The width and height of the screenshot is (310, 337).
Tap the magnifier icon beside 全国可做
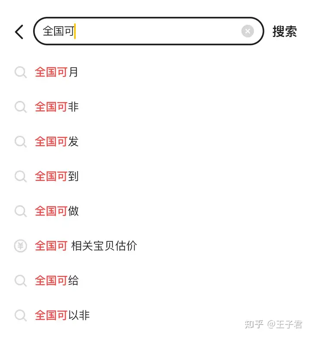[x=21, y=211]
